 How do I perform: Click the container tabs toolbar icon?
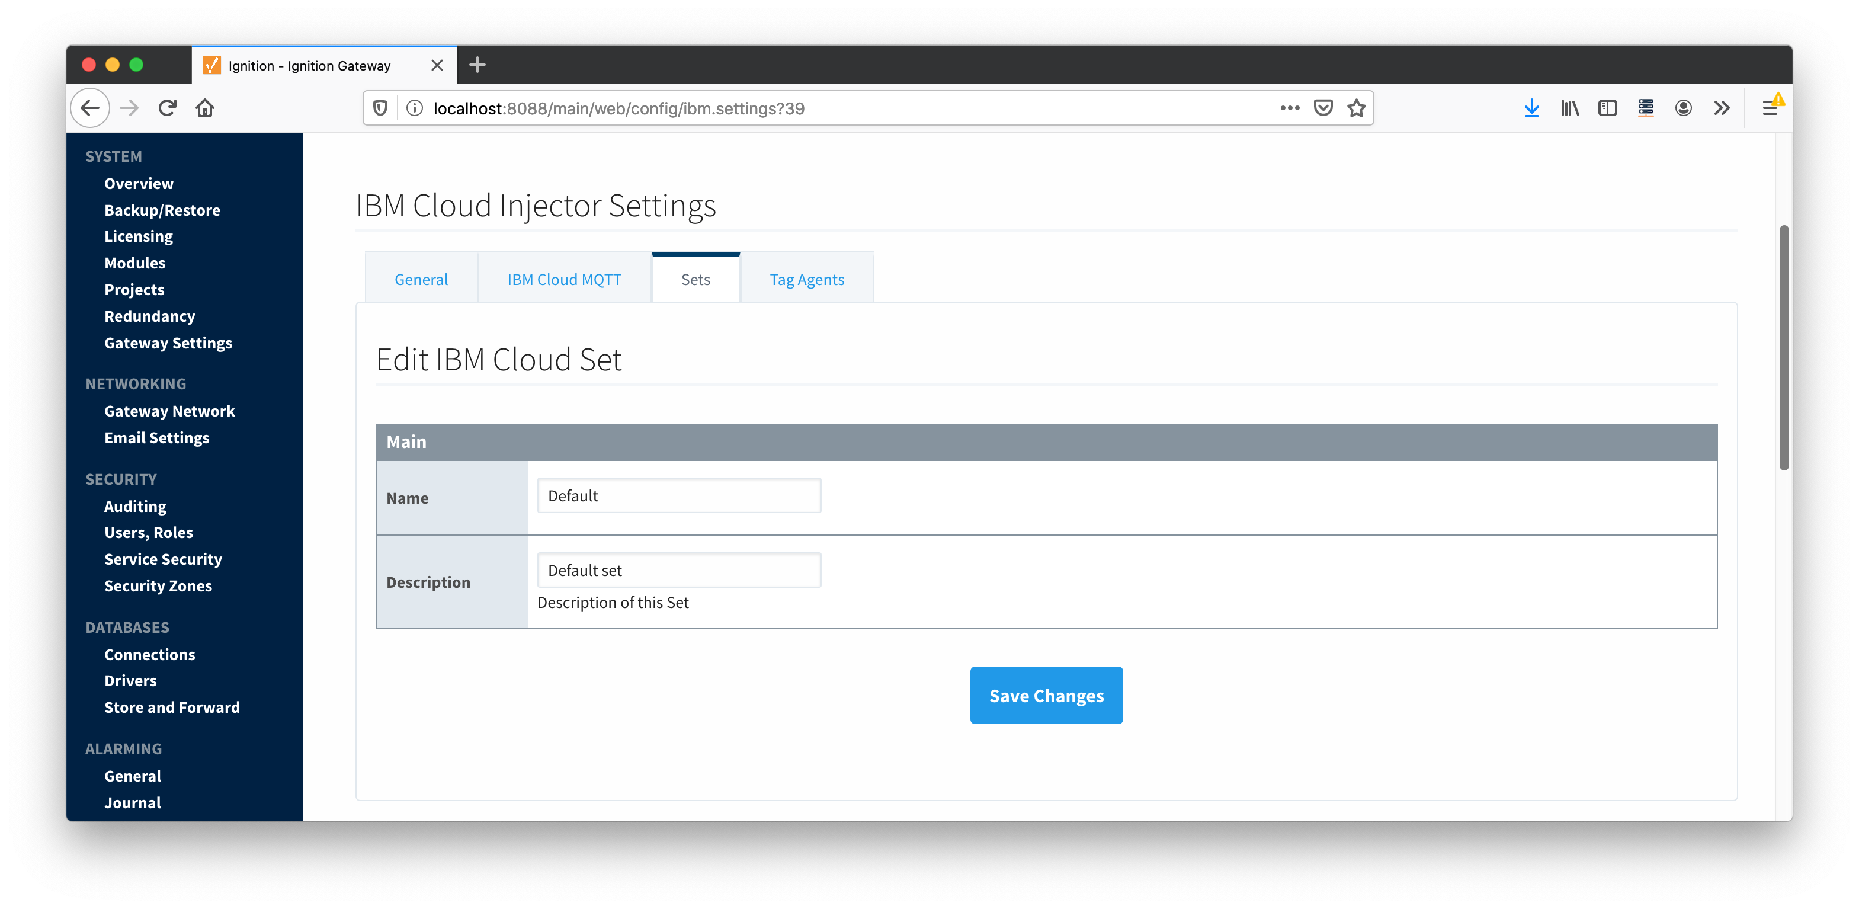pyautogui.click(x=1645, y=108)
